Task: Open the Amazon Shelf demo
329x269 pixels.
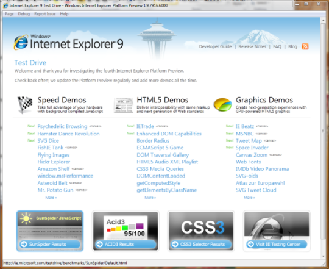Action: [x=54, y=169]
